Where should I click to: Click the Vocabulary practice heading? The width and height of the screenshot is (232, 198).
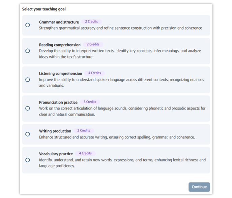(x=56, y=154)
